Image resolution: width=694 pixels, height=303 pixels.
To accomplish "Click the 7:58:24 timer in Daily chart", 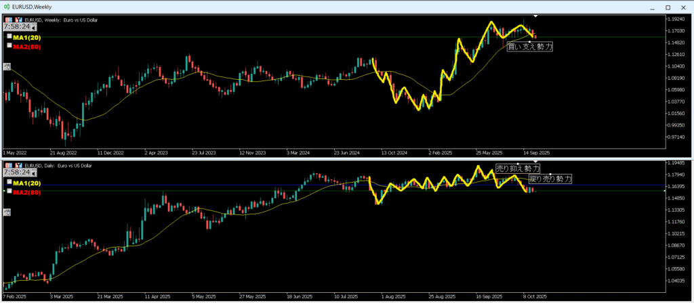I will click(17, 172).
